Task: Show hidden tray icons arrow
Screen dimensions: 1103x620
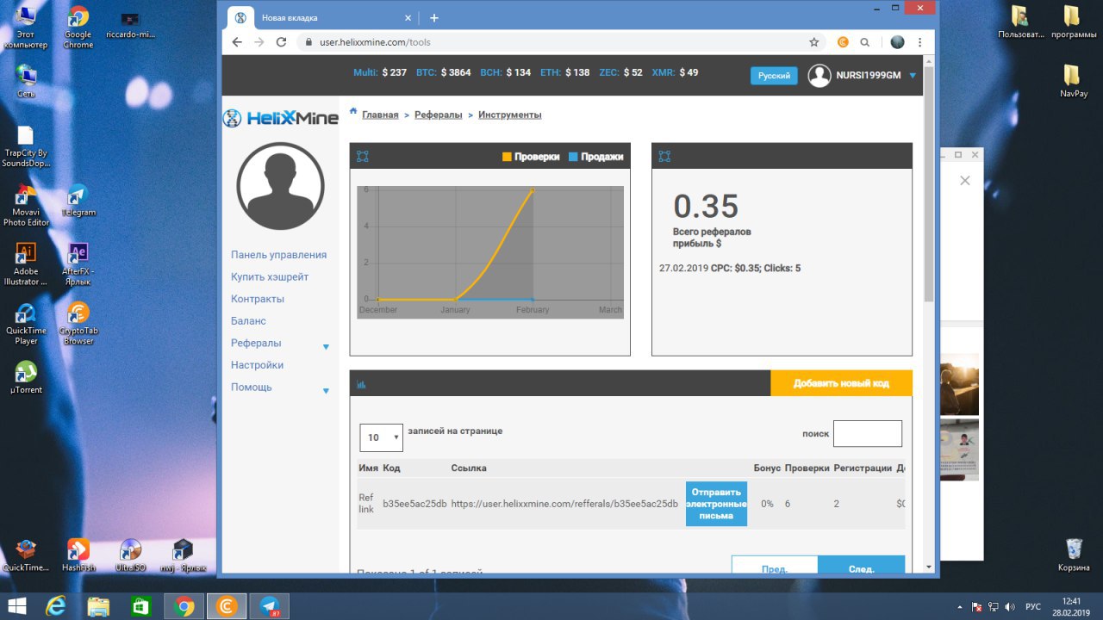Action: [x=960, y=606]
